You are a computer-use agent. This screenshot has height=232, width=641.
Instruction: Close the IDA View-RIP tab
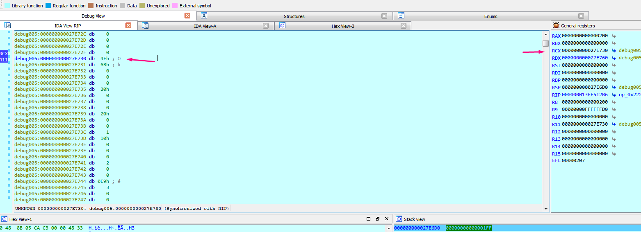pos(128,25)
